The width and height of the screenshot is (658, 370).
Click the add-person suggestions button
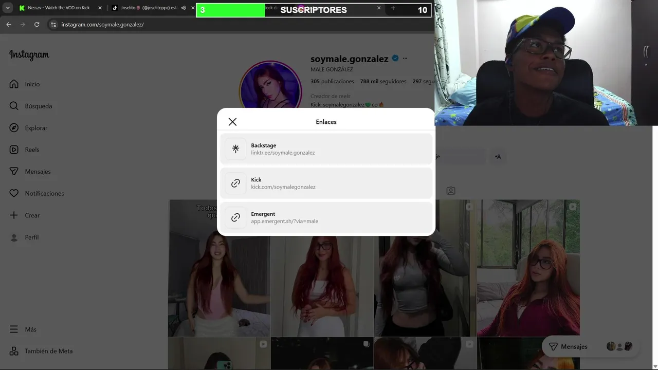(498, 157)
